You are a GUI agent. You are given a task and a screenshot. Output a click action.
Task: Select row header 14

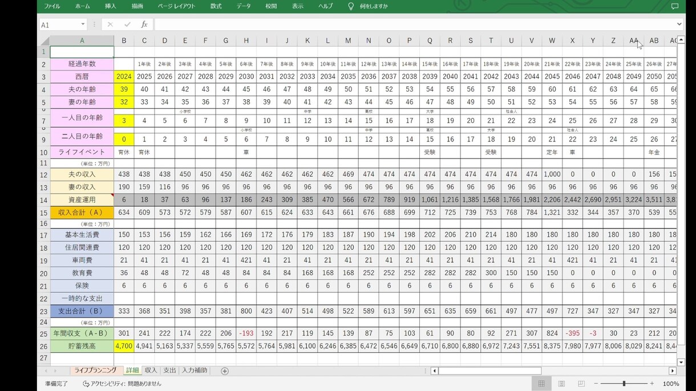point(43,200)
